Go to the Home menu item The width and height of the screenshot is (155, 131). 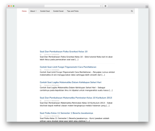click(x=24, y=11)
